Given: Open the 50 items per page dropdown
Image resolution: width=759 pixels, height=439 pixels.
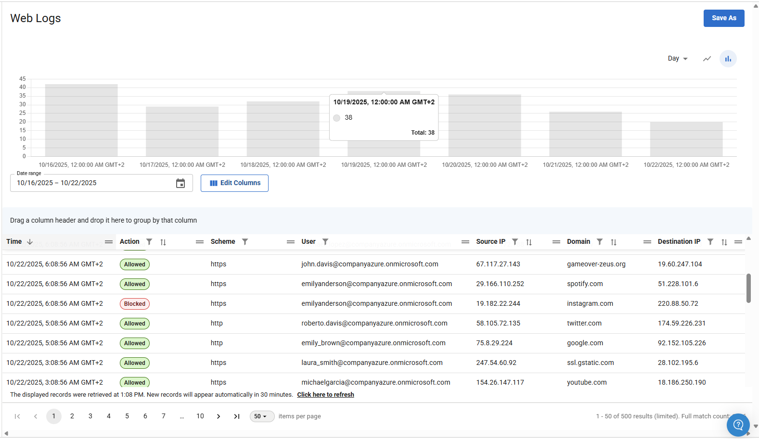Looking at the screenshot, I should click(261, 416).
